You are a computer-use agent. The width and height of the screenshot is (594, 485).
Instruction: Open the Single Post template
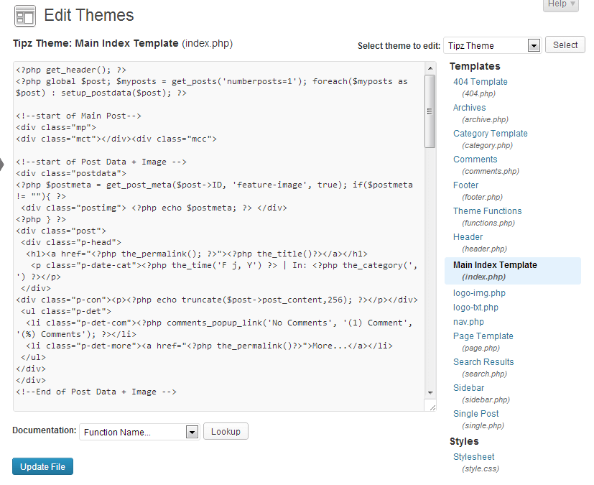[x=475, y=414]
